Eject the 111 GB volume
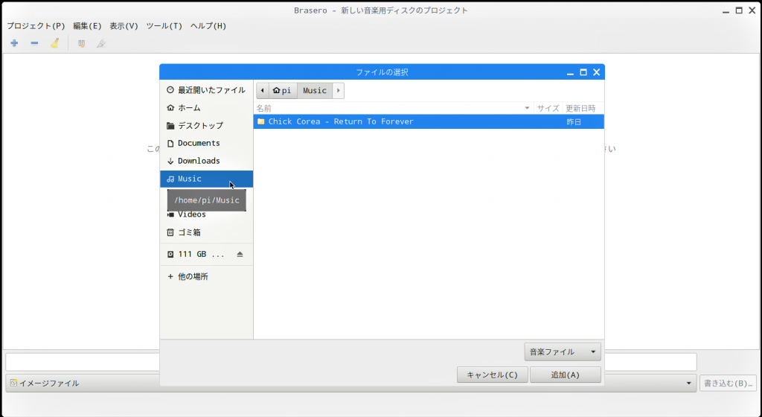 tap(240, 254)
